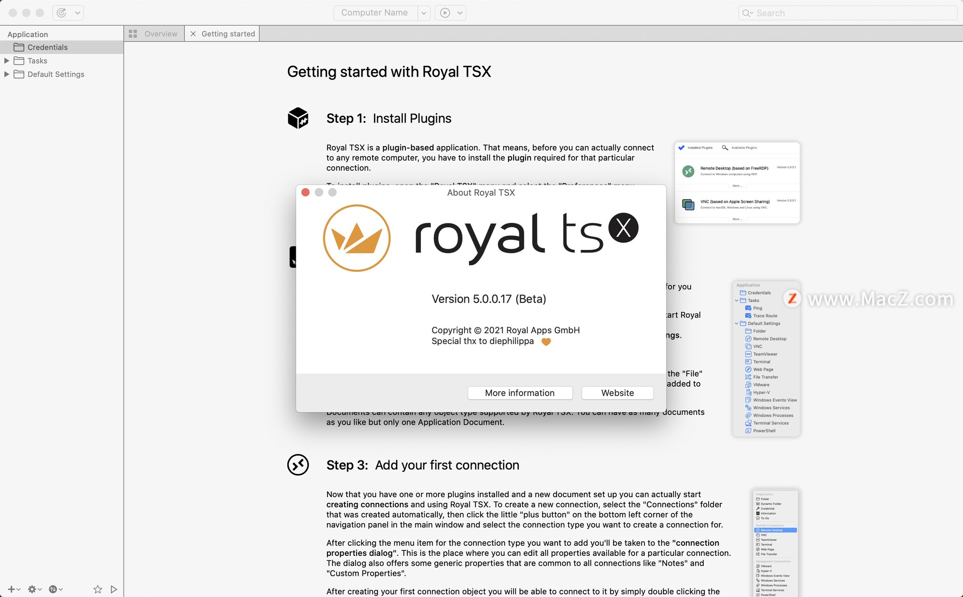963x597 pixels.
Task: Click the orange heart icon
Action: click(546, 342)
